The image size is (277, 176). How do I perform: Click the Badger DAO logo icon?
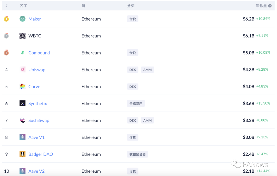[23, 154]
